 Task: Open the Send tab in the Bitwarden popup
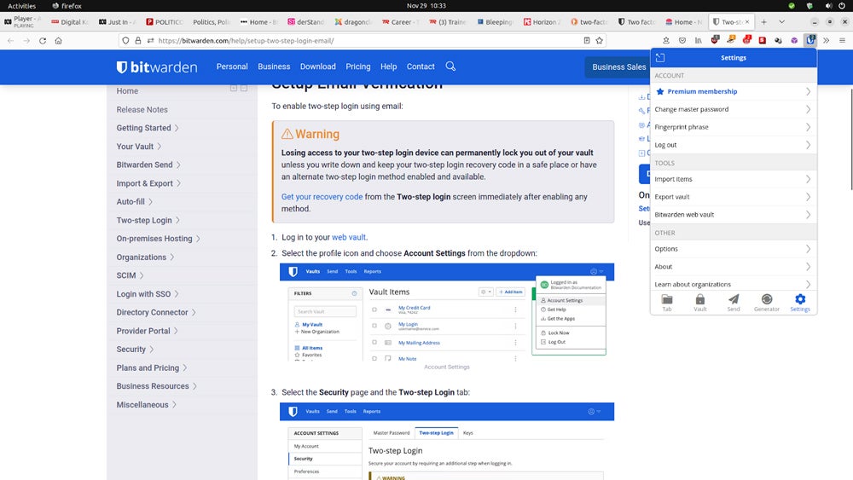(733, 303)
